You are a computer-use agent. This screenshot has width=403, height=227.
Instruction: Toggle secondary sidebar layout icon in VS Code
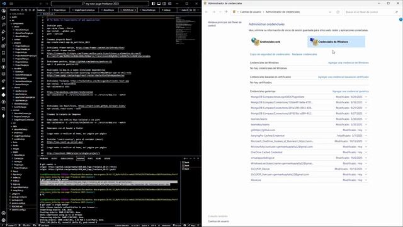pos(164,4)
